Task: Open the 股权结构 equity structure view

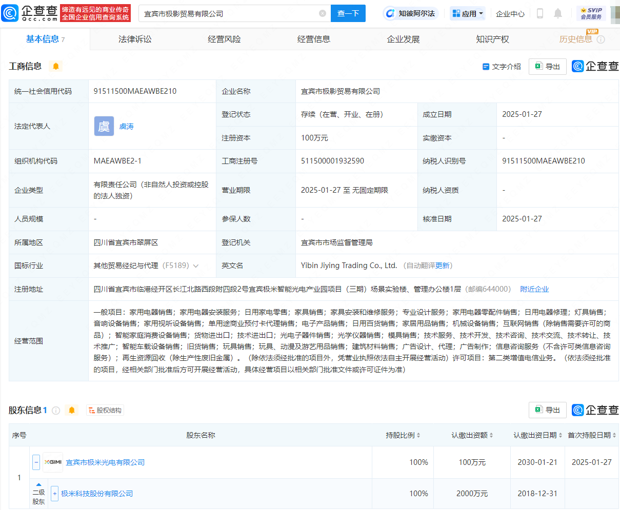Action: click(105, 410)
